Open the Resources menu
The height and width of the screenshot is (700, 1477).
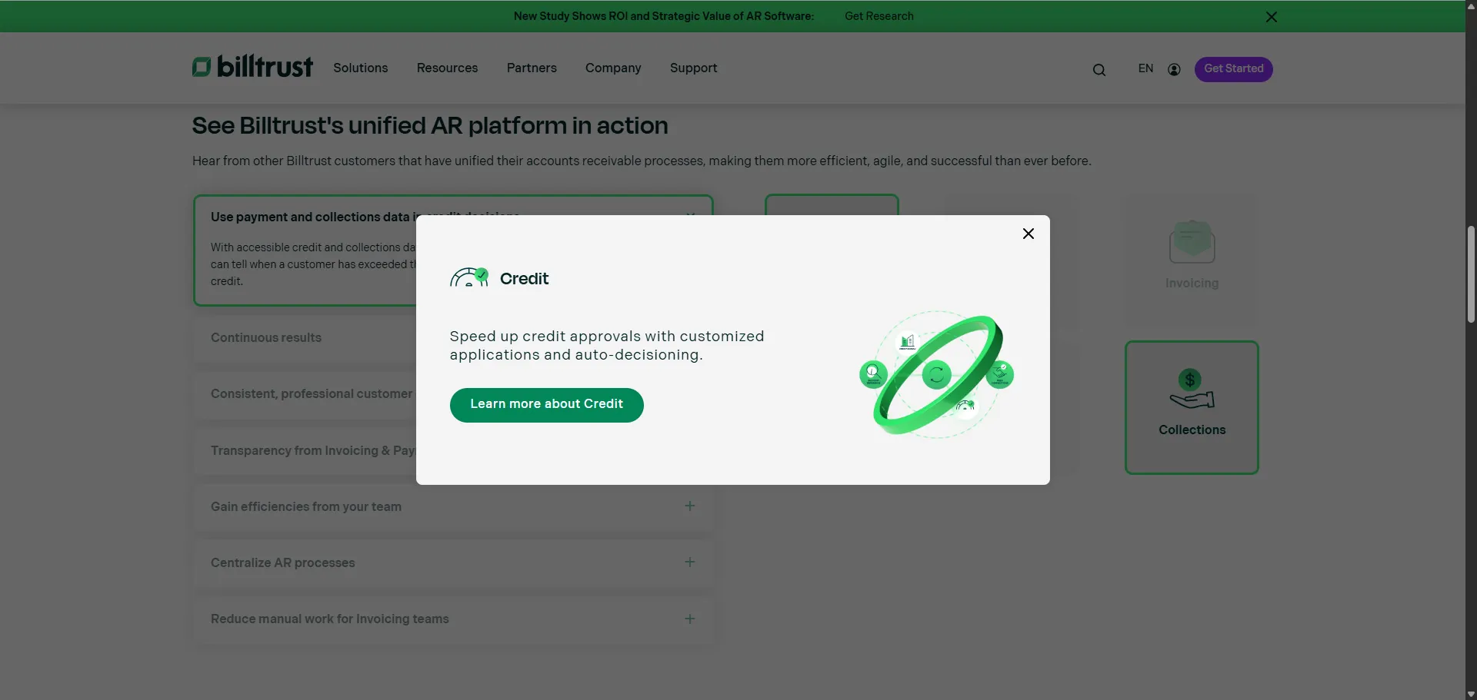tap(447, 68)
